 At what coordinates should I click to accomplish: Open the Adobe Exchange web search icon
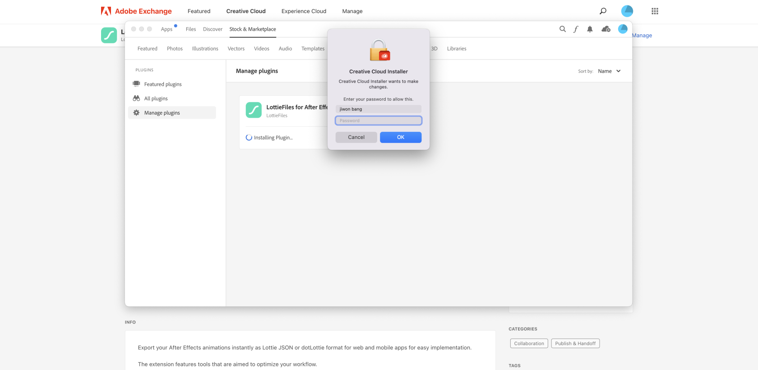click(x=603, y=11)
